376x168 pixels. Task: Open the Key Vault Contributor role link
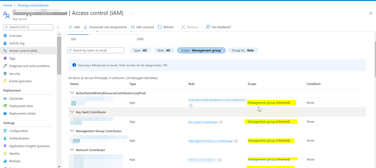[x=203, y=122]
